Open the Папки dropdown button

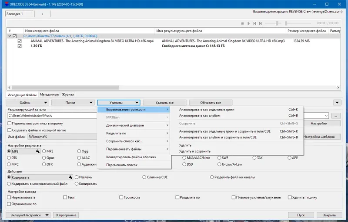pos(73,103)
